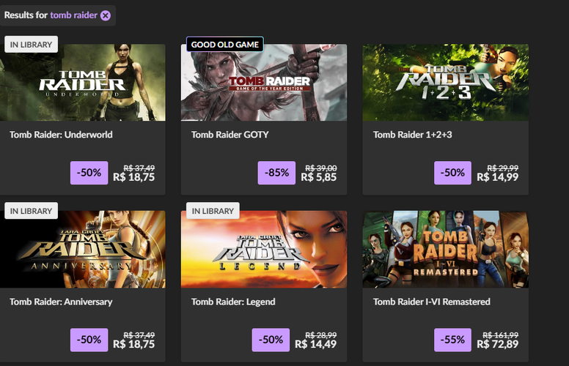
Task: Select the -55% discount badge on Remastered
Action: point(452,340)
